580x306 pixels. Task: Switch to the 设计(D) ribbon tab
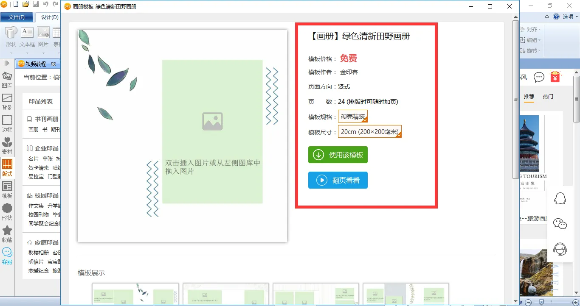50,17
